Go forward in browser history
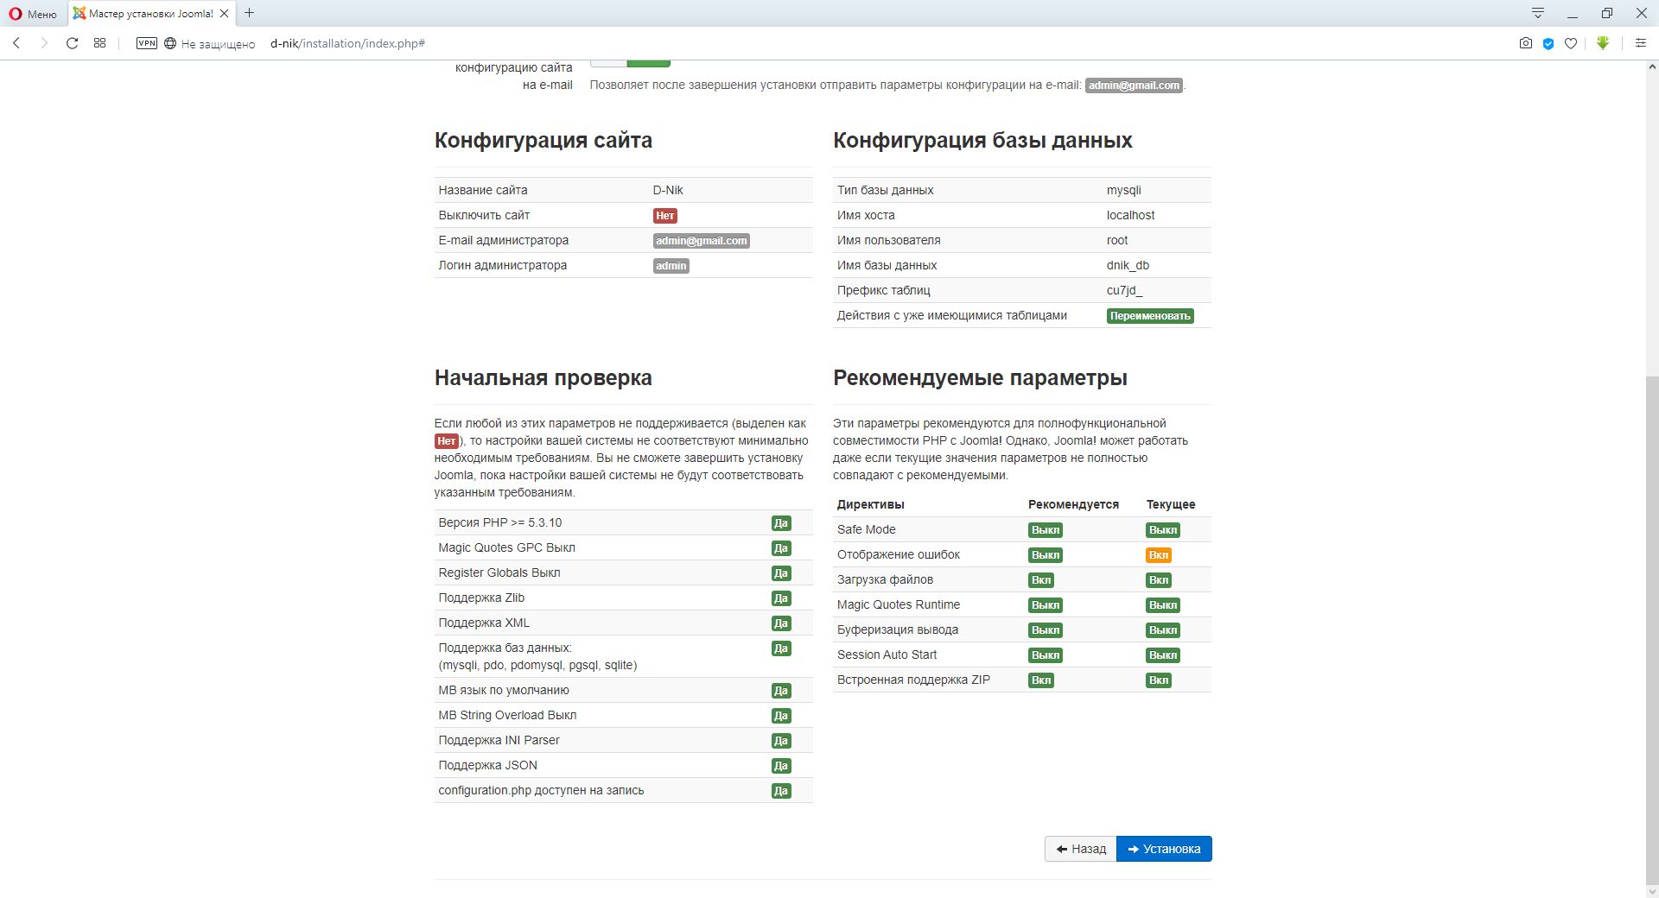 [x=44, y=43]
